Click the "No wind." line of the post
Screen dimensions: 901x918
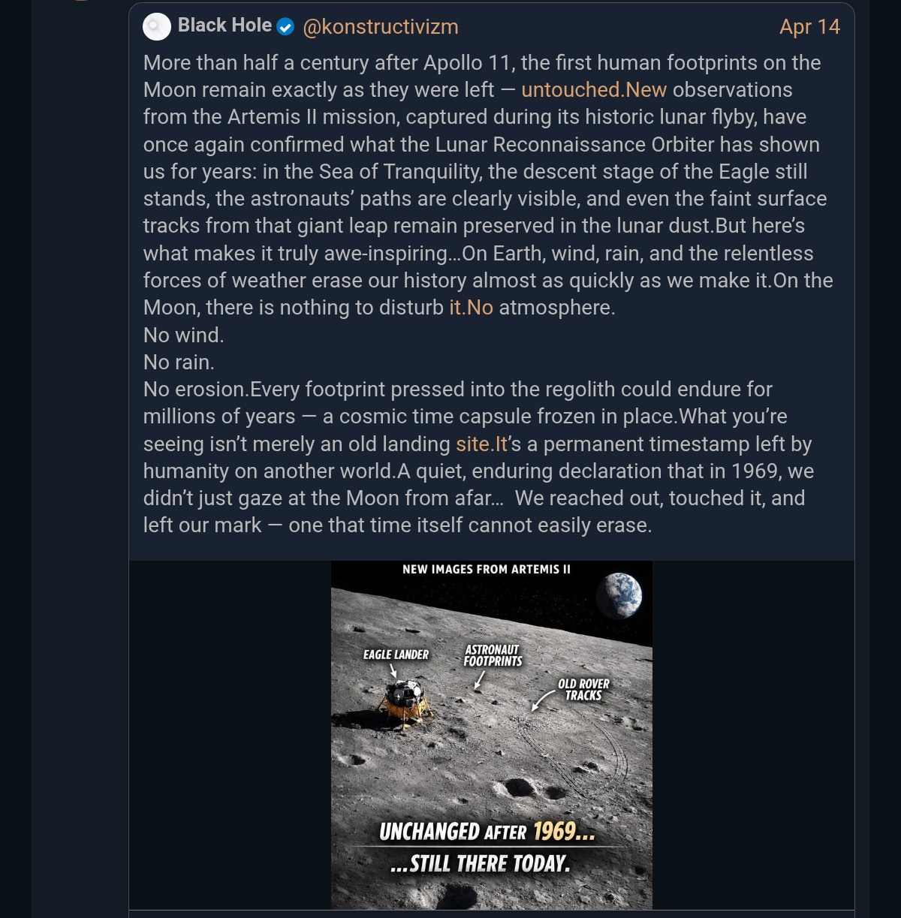pyautogui.click(x=184, y=336)
